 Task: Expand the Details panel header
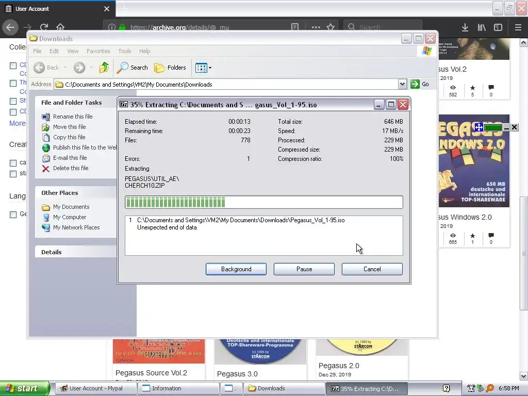coord(76,252)
